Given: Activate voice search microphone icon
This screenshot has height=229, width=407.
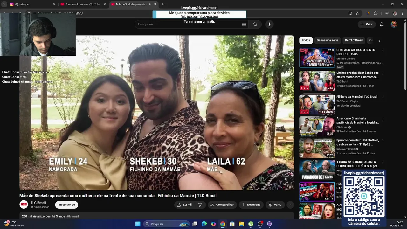Looking at the screenshot, I should click(x=269, y=24).
